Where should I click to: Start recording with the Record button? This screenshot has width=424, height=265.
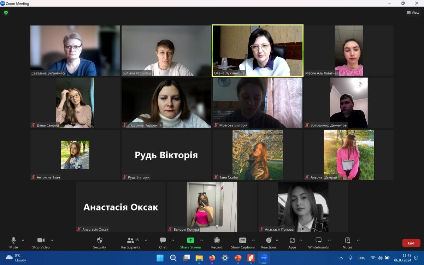217,242
